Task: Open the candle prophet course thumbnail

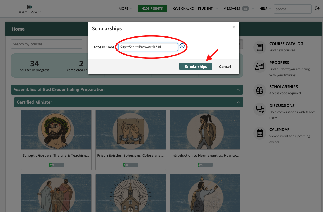Action: (205, 193)
